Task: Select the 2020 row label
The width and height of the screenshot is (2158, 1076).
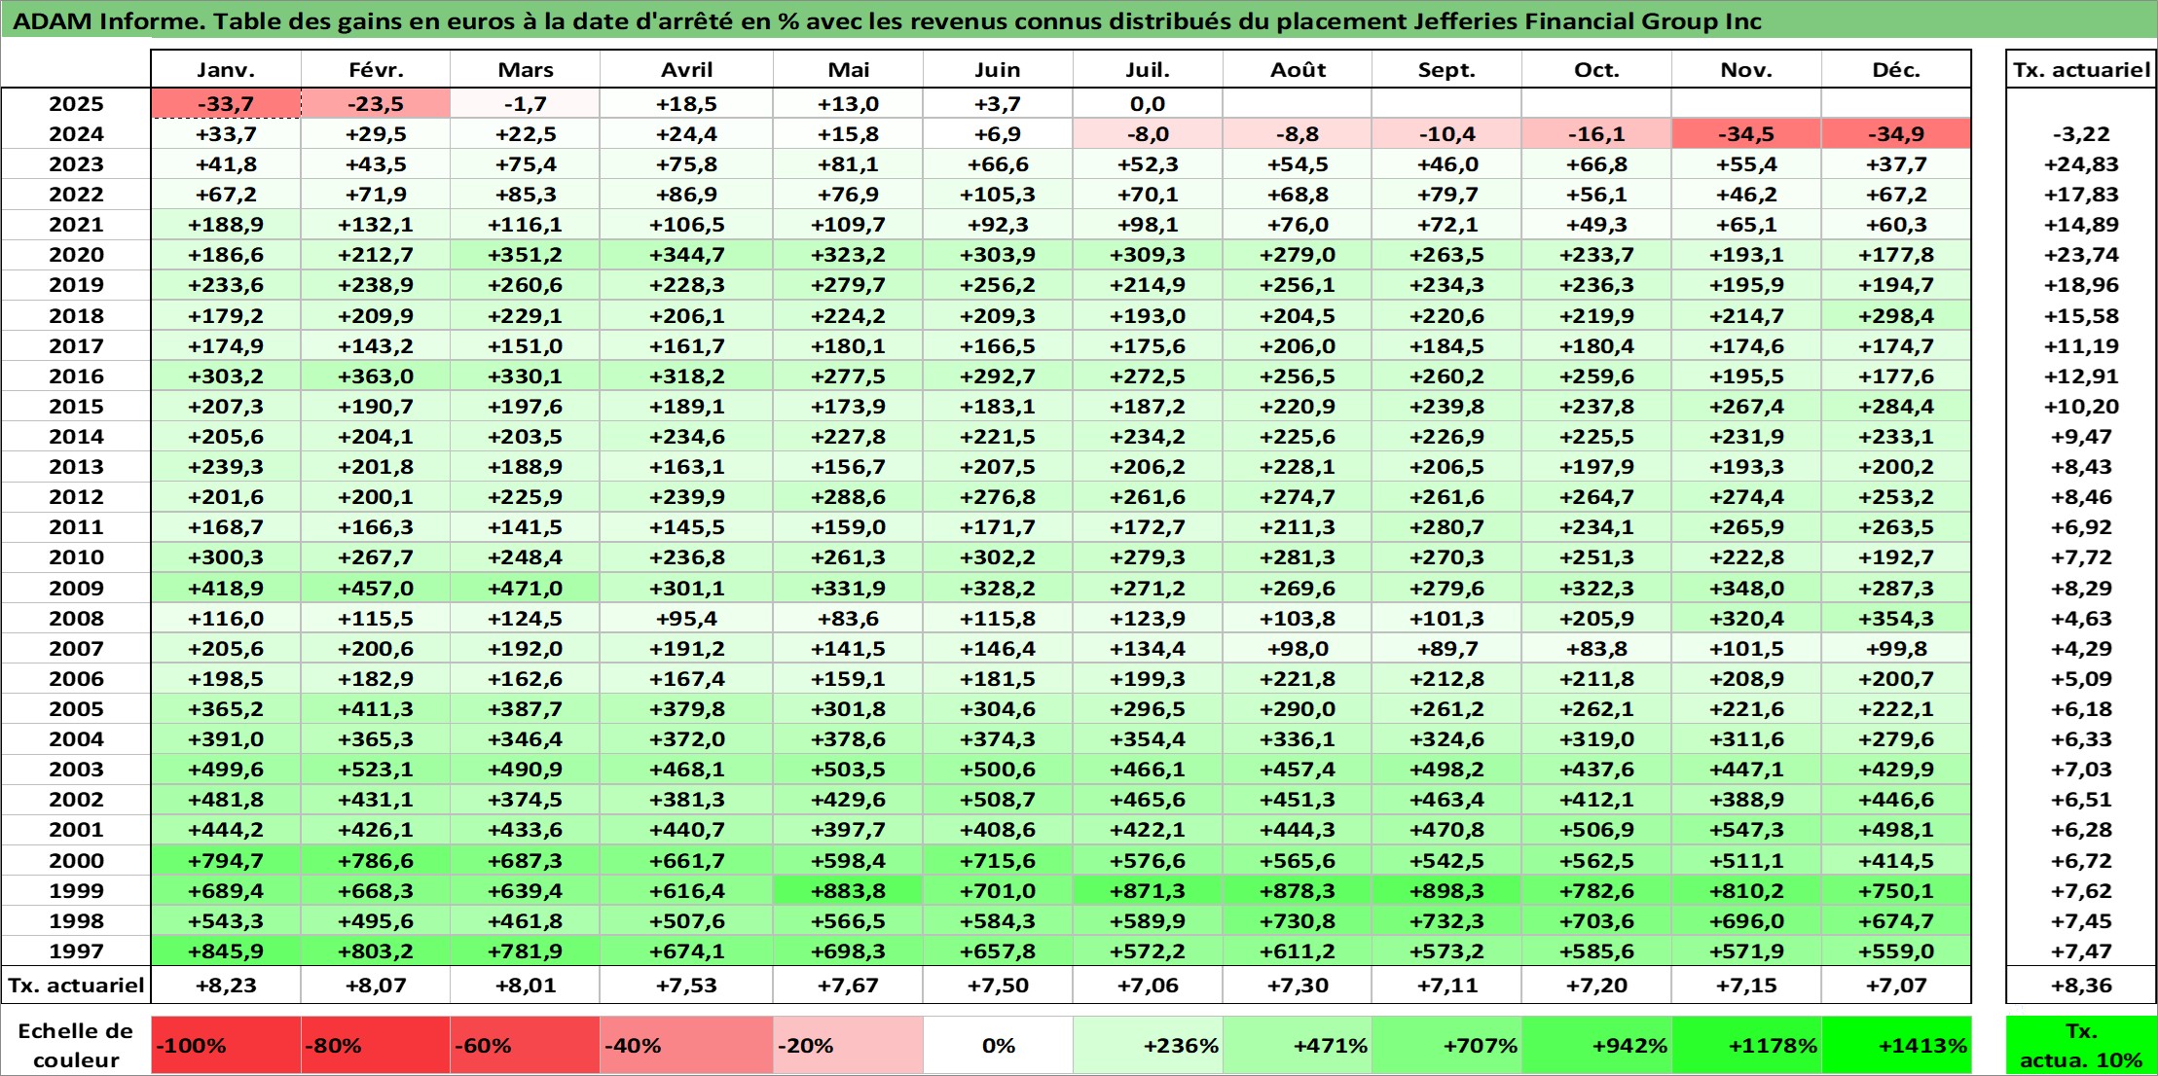Action: pos(76,255)
